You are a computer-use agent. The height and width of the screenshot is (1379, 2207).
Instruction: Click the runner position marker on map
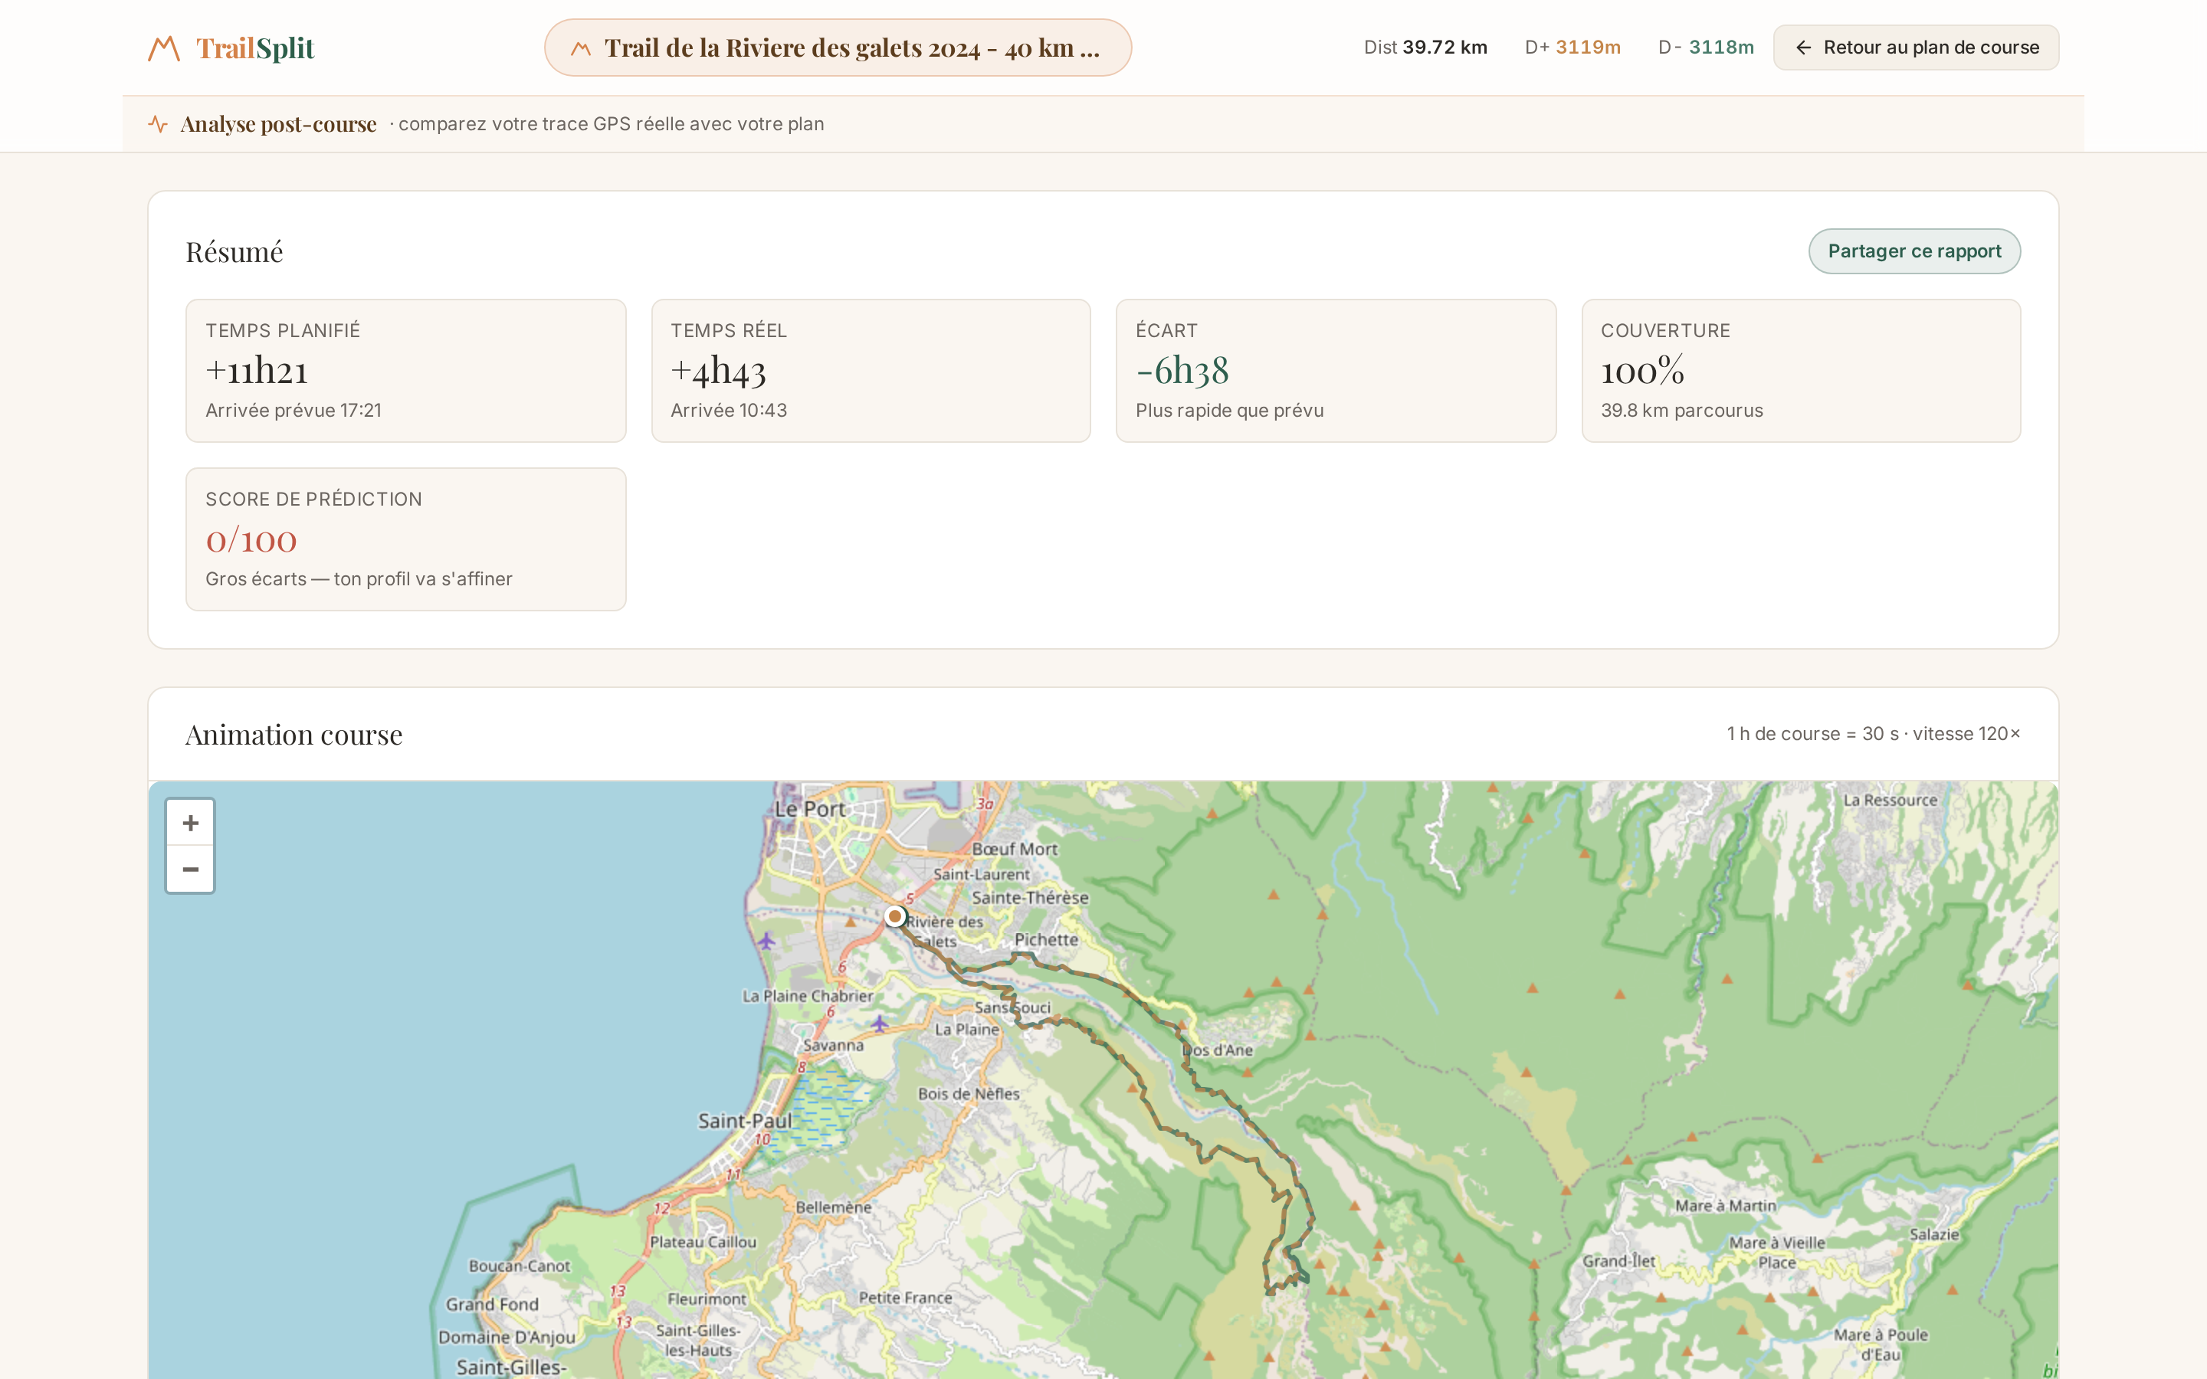894,916
